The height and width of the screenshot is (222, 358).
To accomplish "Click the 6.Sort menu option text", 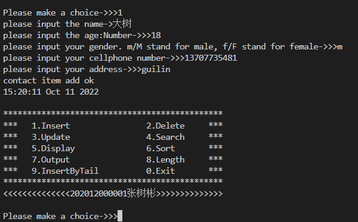I will tap(161, 148).
